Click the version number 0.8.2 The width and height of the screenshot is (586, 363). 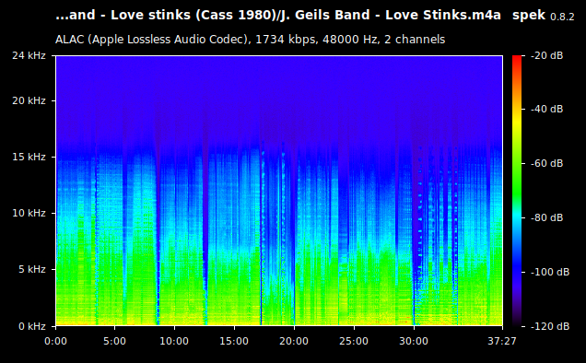562,18
